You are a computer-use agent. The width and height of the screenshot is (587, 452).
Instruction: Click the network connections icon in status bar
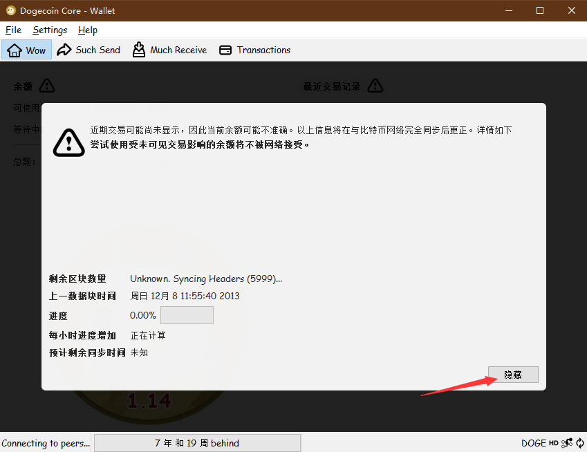pos(567,443)
